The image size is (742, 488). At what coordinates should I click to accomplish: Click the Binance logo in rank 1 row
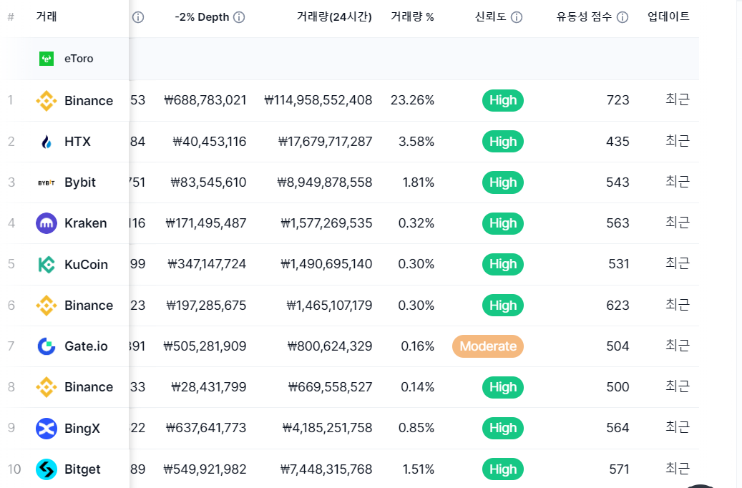pos(47,100)
